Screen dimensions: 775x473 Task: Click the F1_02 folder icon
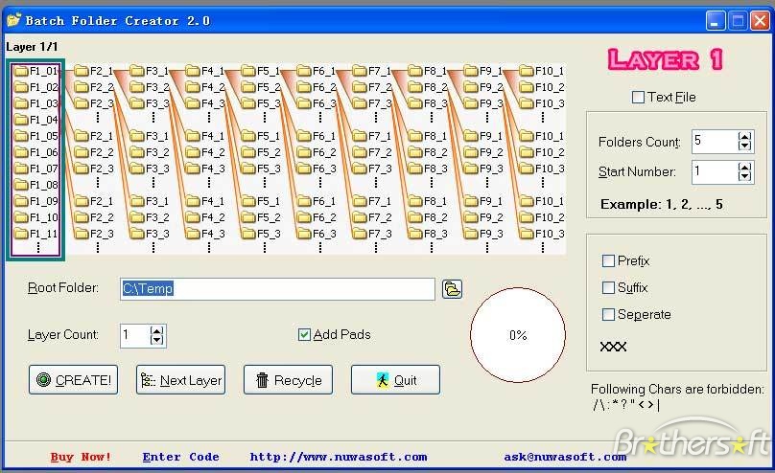(21, 87)
